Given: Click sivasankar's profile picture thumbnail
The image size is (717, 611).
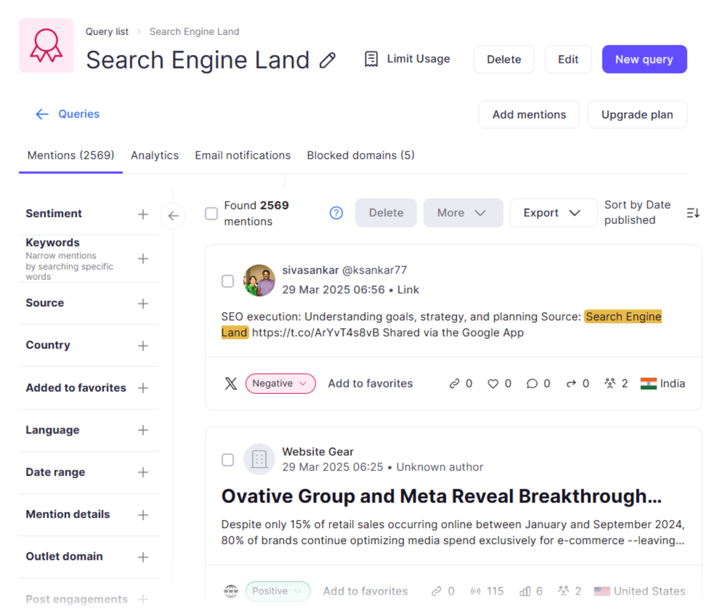Looking at the screenshot, I should [x=259, y=280].
